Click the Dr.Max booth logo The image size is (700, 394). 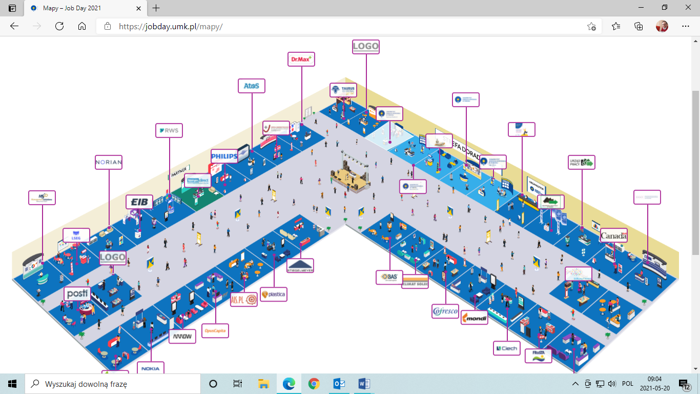tap(301, 60)
